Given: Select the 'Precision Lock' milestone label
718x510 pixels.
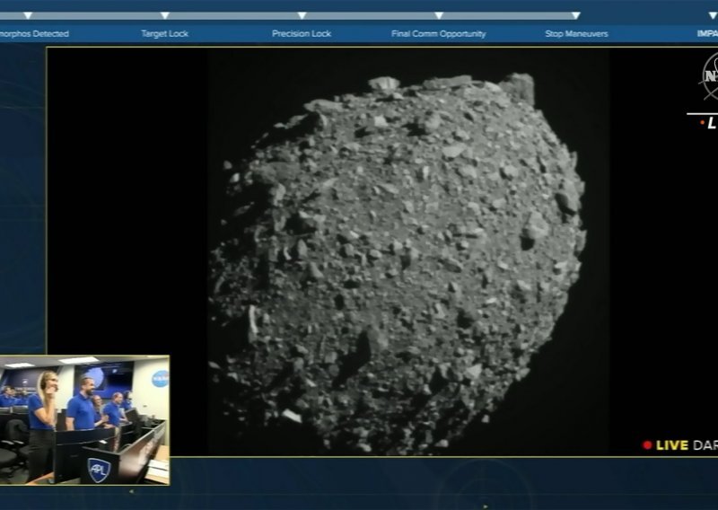Looking at the screenshot, I should 302,33.
